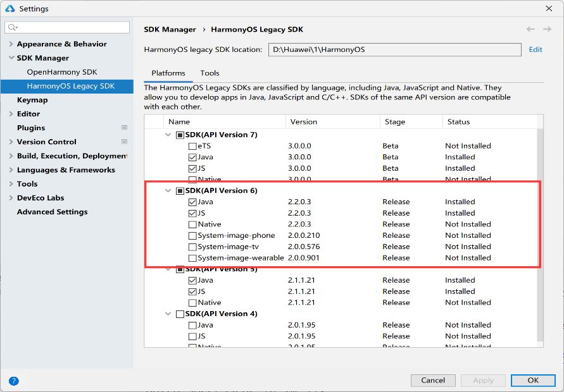This screenshot has width=564, height=392.
Task: Check System-image-wearable checkbox
Action: 192,258
